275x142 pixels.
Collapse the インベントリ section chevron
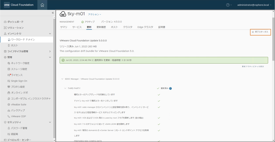(x=50, y=34)
